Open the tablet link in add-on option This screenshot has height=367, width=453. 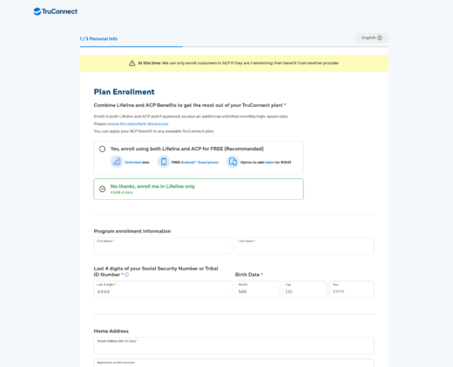coord(269,163)
